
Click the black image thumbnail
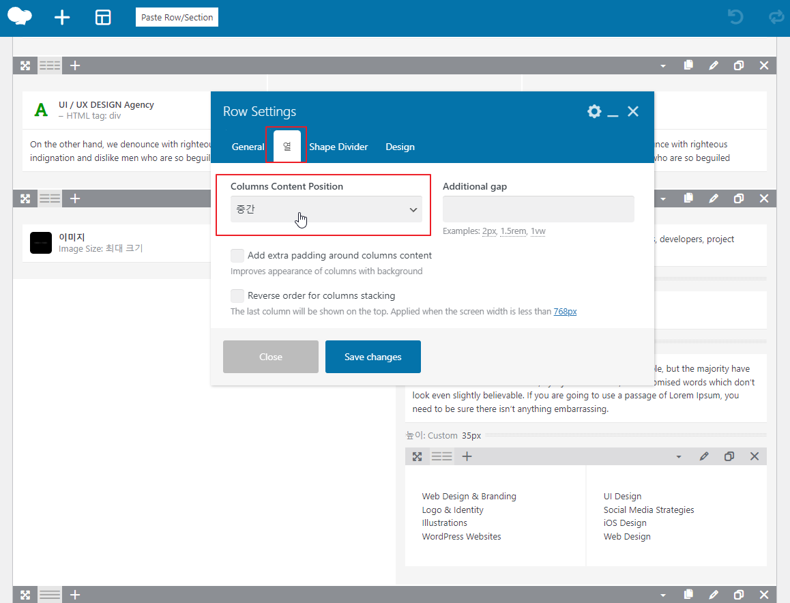click(x=41, y=243)
